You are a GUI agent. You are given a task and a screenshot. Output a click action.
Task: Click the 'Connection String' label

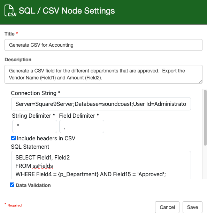pos(34,93)
